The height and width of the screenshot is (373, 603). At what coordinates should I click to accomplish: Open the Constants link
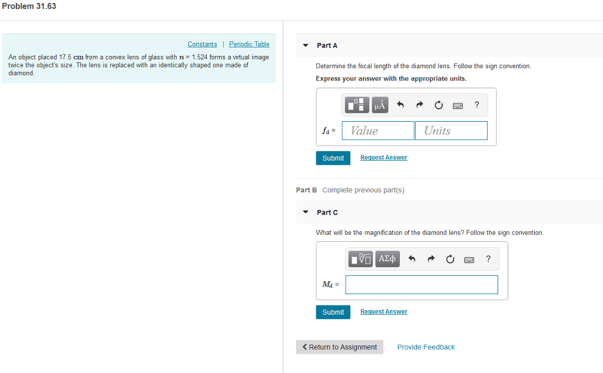coord(202,44)
